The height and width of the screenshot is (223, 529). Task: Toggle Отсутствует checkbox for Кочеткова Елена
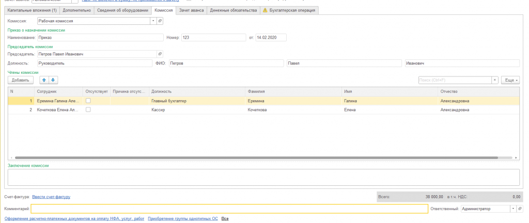88,109
